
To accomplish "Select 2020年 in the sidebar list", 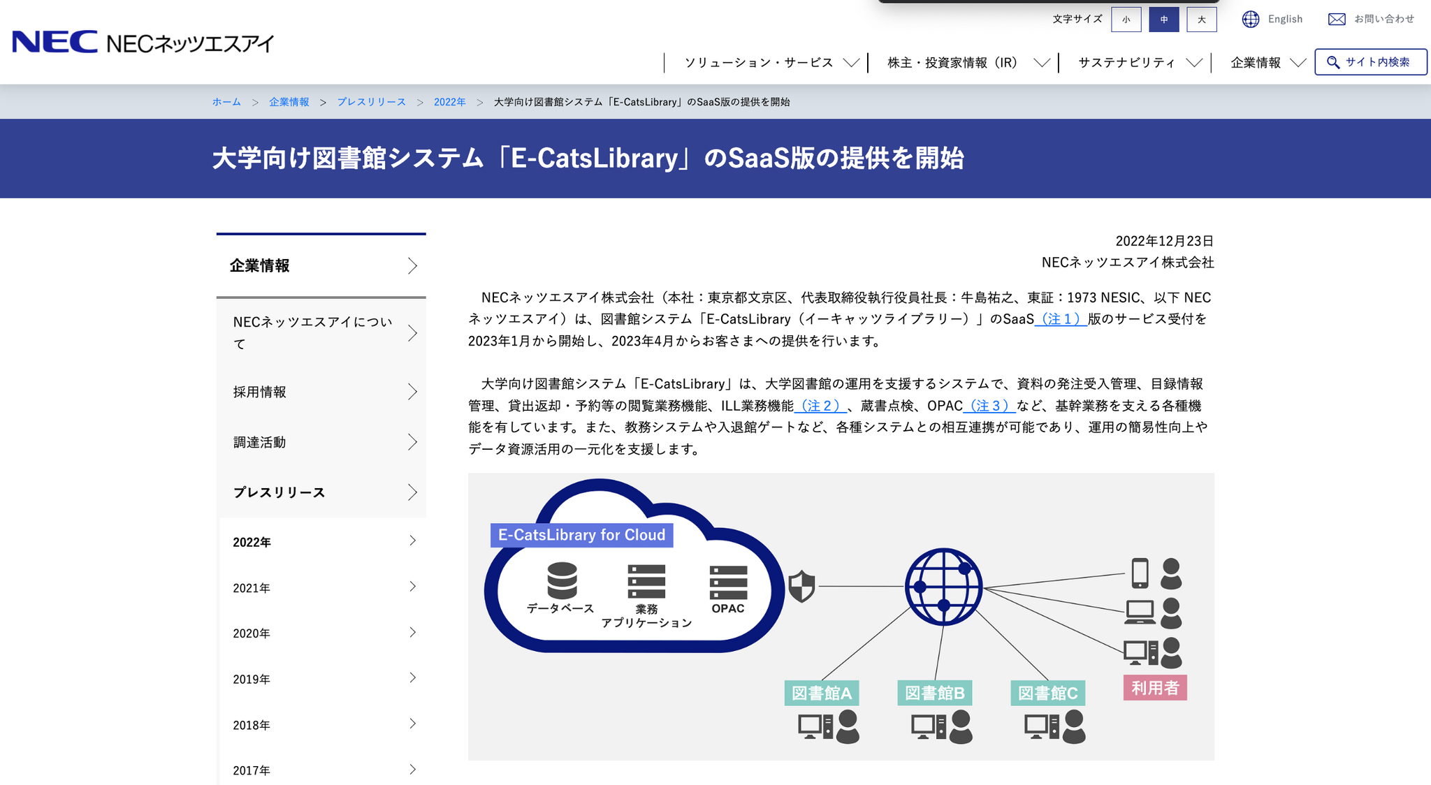I will click(x=322, y=633).
